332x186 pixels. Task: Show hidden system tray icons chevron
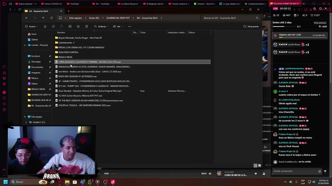pos(285,182)
